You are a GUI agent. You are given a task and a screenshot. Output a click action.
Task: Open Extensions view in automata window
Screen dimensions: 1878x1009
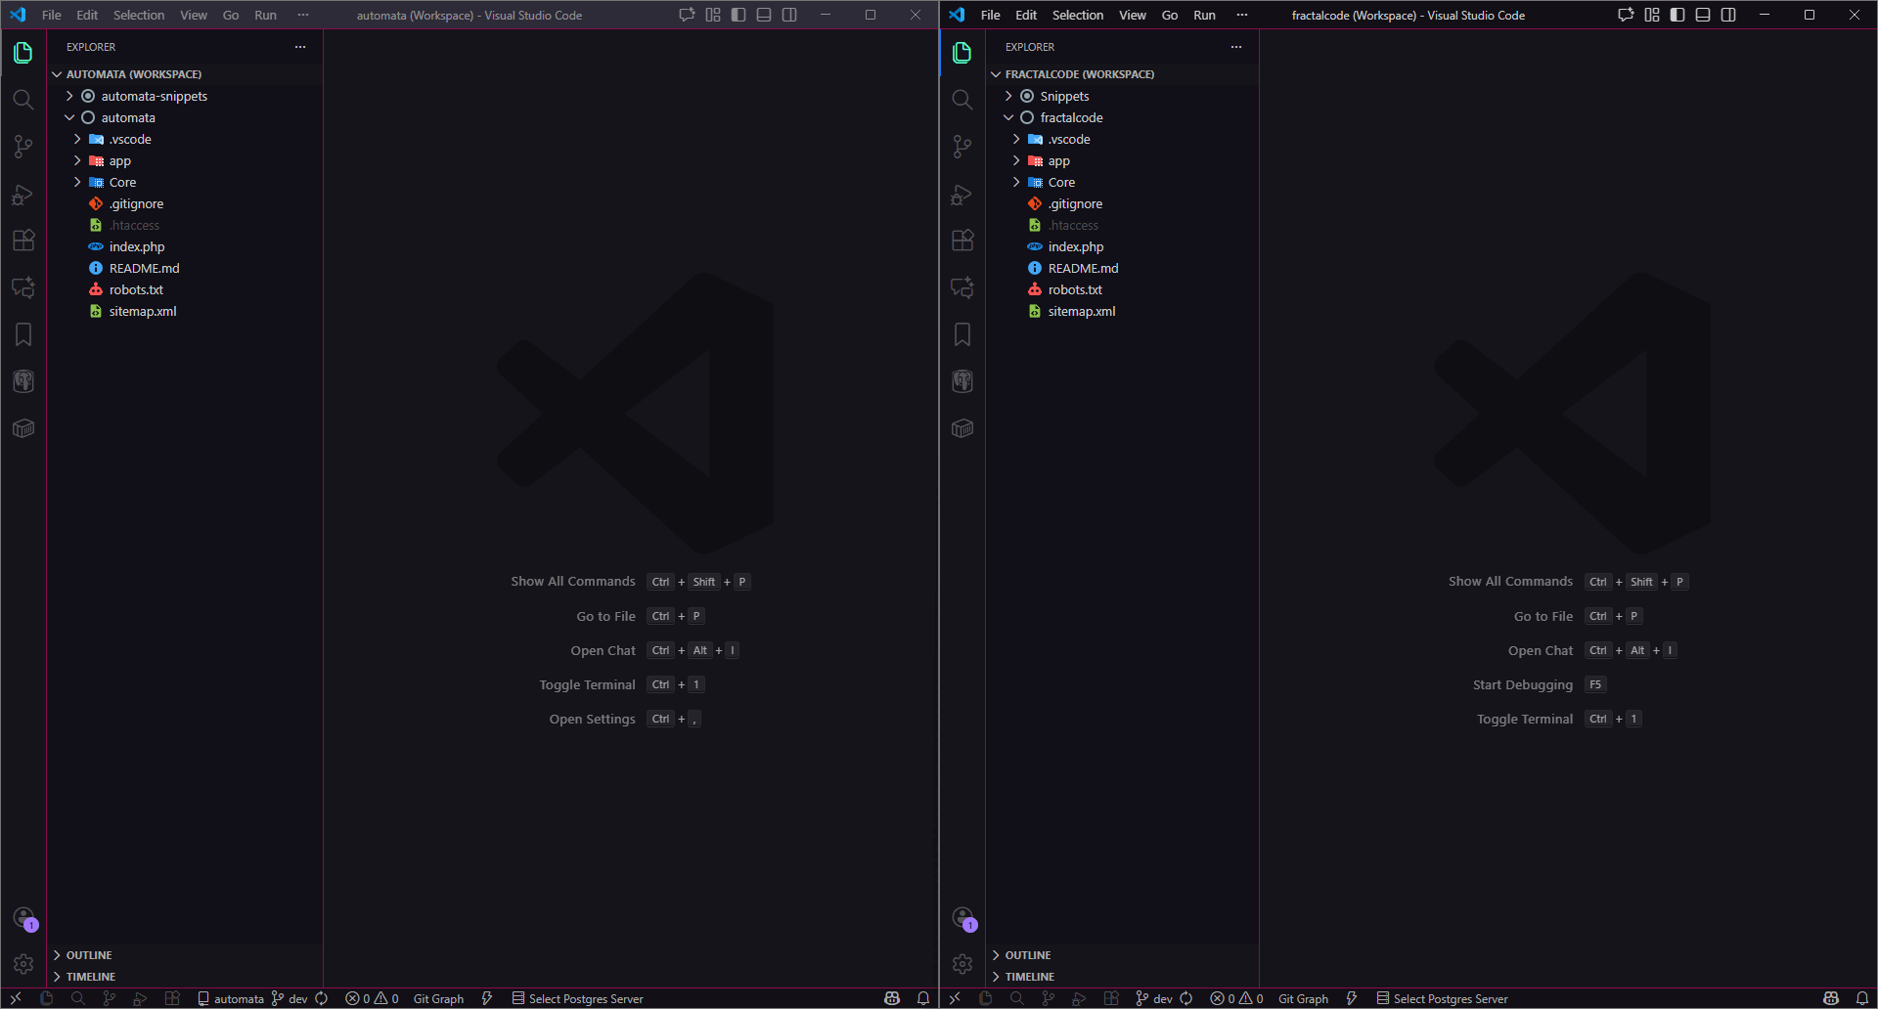coord(23,241)
